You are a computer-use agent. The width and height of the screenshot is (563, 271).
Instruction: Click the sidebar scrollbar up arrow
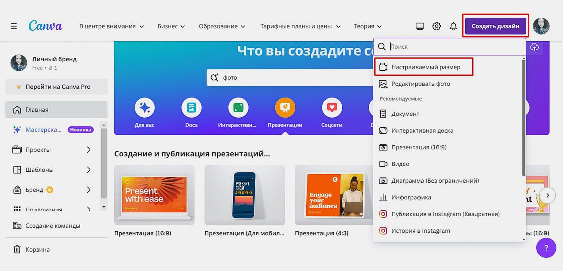pos(104,125)
